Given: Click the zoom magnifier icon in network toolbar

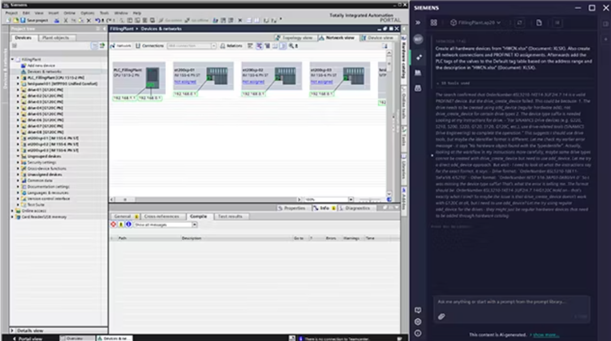Looking at the screenshot, I should click(291, 46).
